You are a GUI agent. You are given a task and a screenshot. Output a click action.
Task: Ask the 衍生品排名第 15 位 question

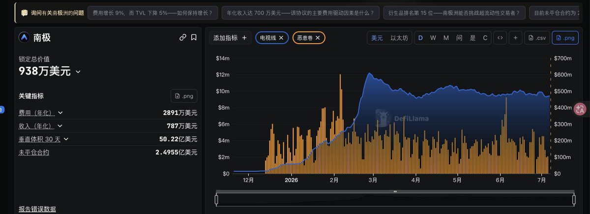tap(454, 12)
